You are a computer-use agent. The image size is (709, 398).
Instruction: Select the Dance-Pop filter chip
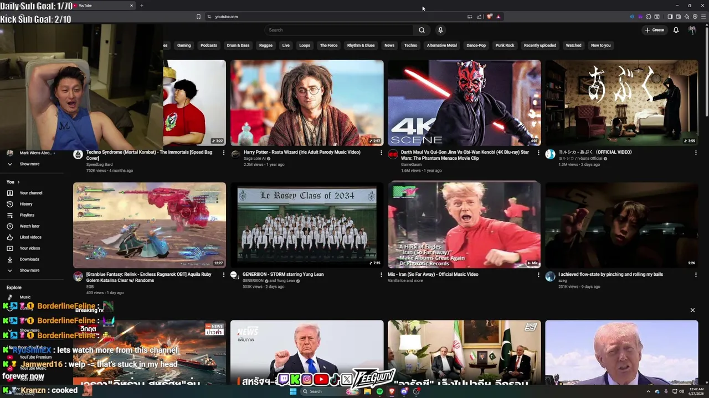[476, 45]
